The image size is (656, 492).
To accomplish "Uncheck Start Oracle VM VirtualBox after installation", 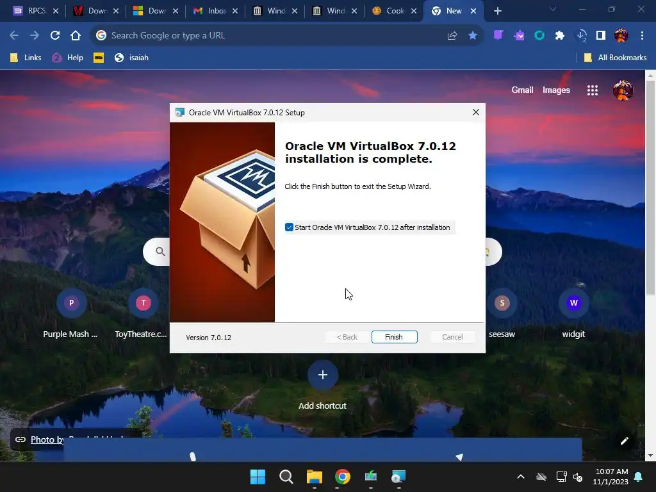I will [289, 227].
